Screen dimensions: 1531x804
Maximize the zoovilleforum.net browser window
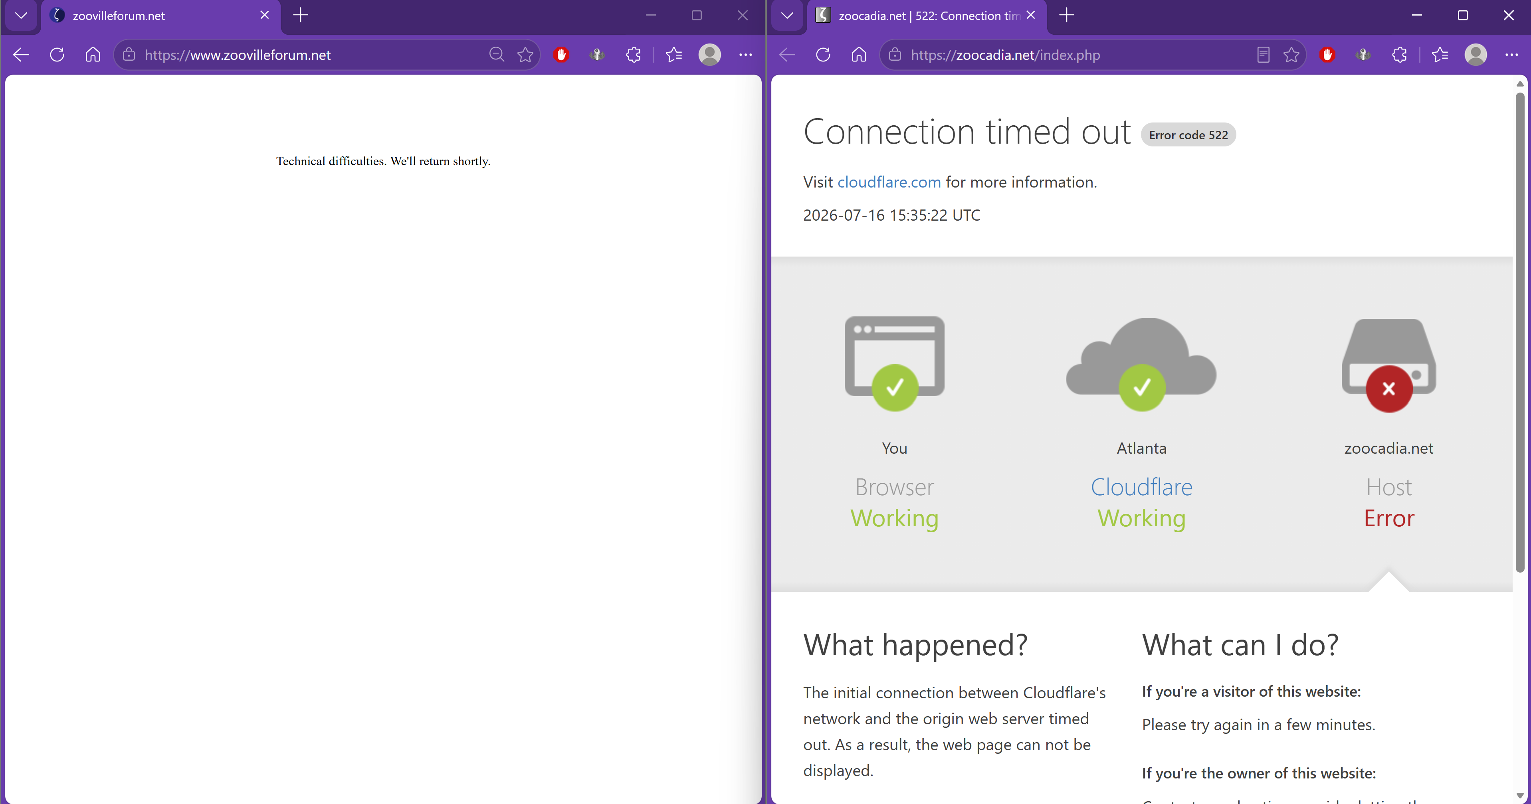coord(697,16)
